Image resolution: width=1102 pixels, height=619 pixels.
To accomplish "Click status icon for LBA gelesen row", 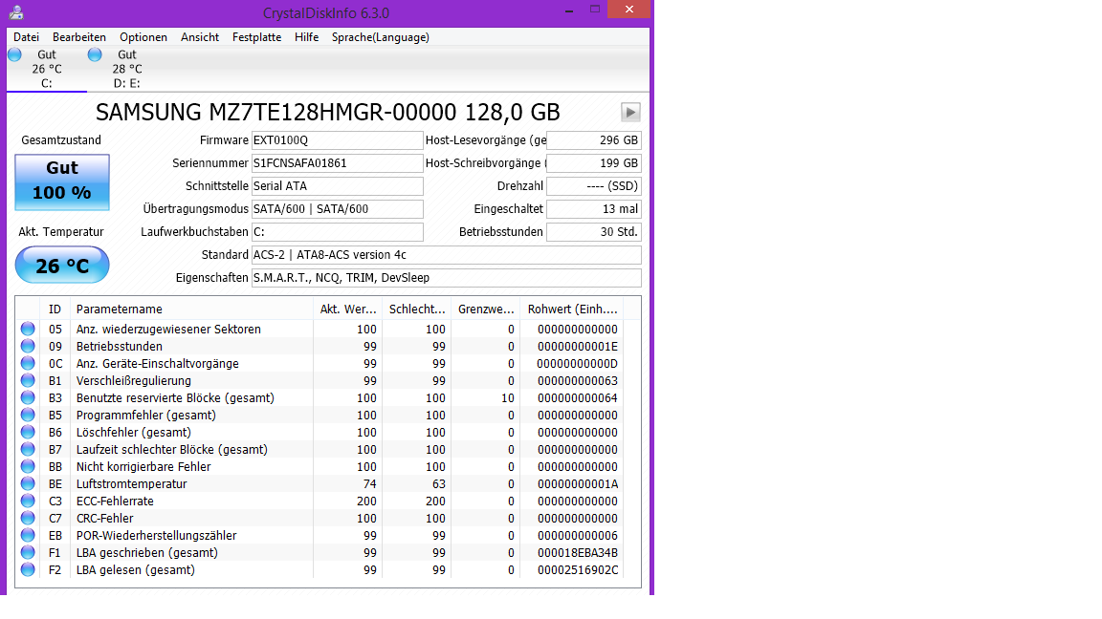I will tap(28, 569).
